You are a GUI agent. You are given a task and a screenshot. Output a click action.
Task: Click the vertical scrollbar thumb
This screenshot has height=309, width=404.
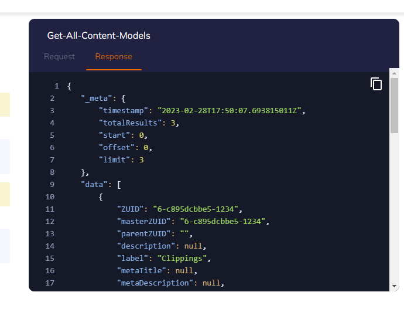(394, 106)
